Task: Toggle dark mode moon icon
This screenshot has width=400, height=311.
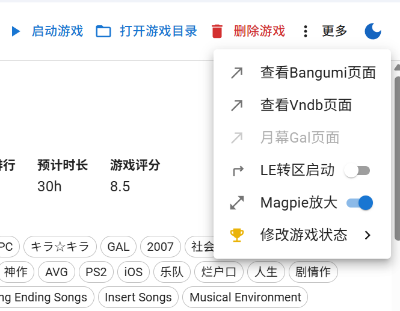Action: [373, 31]
